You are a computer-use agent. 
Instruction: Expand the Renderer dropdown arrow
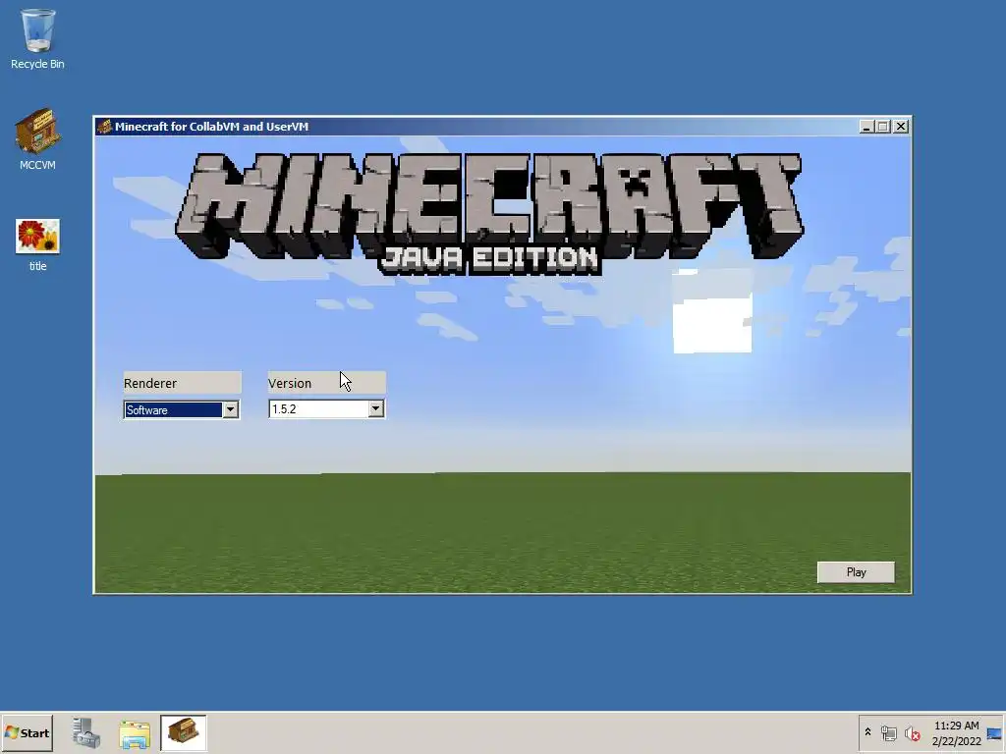[230, 409]
